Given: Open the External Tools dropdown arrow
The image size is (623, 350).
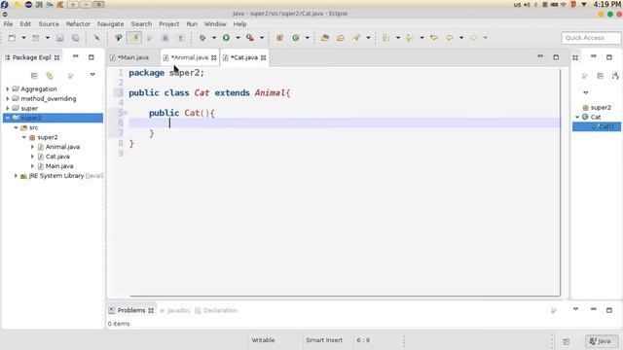Looking at the screenshot, I should coord(262,38).
